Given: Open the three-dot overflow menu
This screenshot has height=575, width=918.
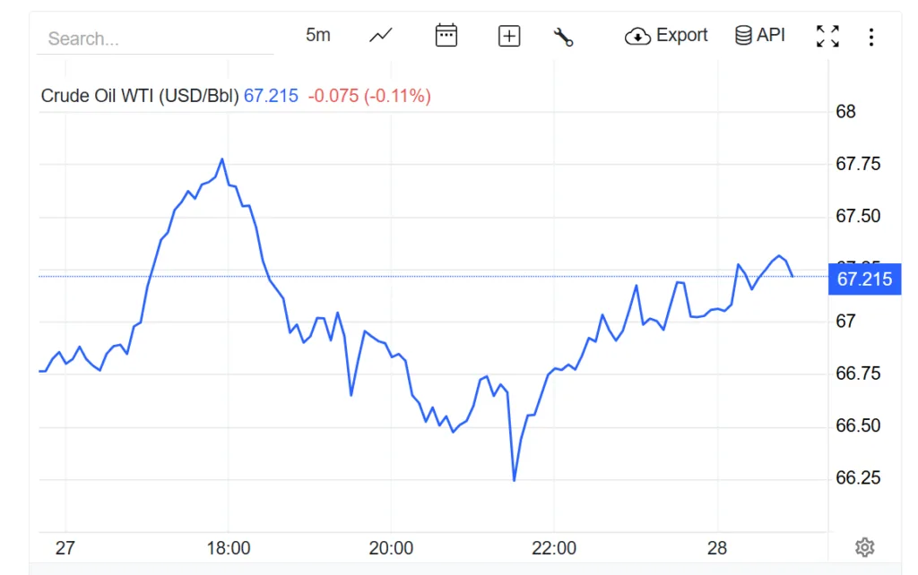Looking at the screenshot, I should tap(871, 35).
